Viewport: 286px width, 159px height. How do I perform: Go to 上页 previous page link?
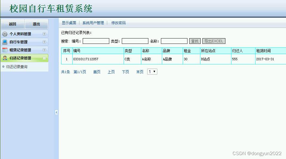coord(111,72)
